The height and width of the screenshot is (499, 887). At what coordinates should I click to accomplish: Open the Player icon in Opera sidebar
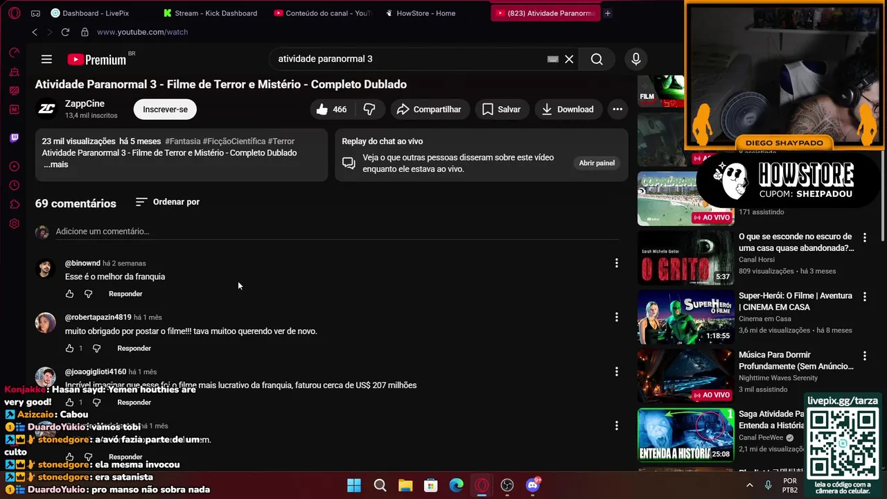click(x=14, y=166)
